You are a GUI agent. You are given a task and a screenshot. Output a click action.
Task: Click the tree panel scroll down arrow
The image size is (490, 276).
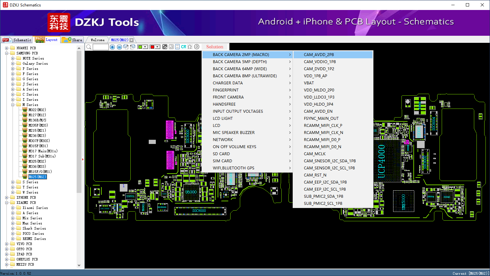click(x=79, y=265)
